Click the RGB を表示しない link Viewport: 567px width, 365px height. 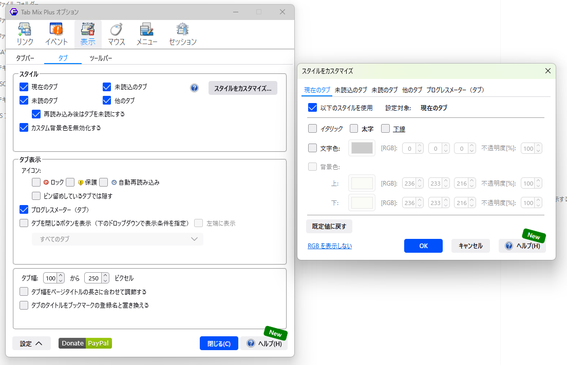[x=330, y=246]
